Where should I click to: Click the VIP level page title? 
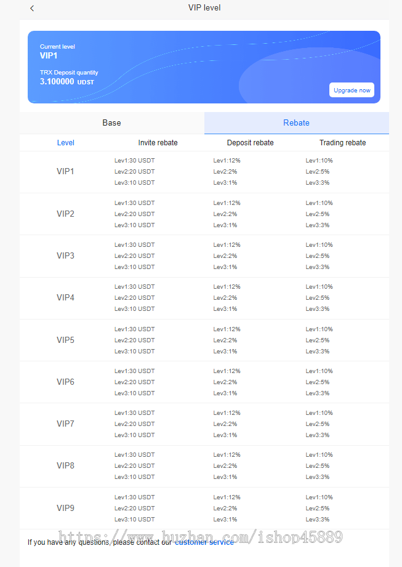tap(204, 8)
